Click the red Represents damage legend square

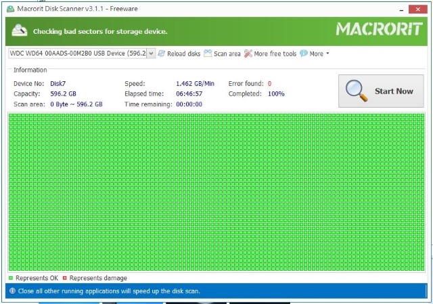coord(65,278)
